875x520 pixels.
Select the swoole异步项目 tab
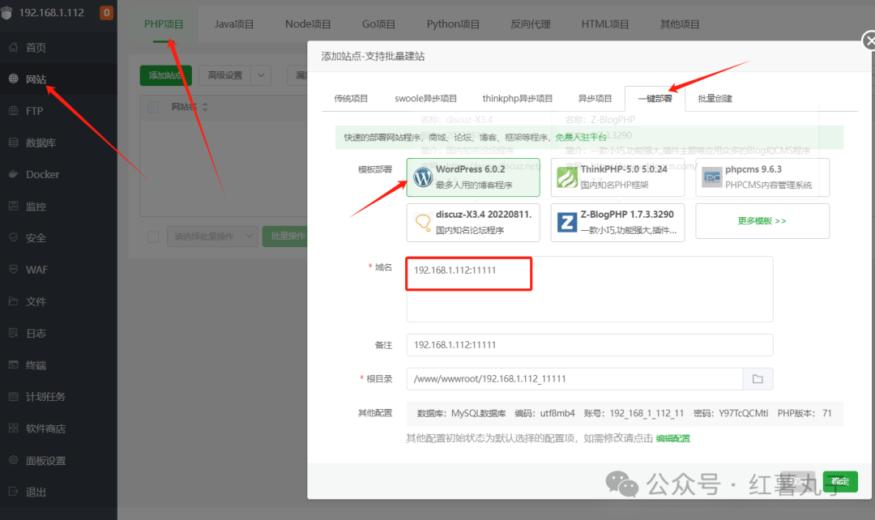click(x=426, y=98)
